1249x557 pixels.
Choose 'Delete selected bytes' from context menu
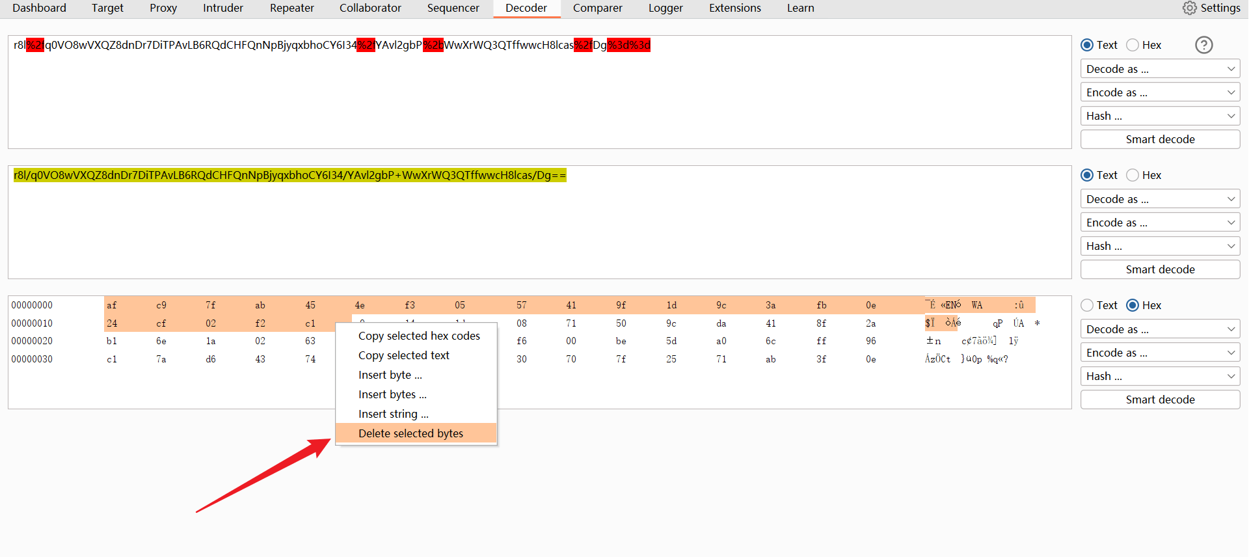(x=410, y=433)
